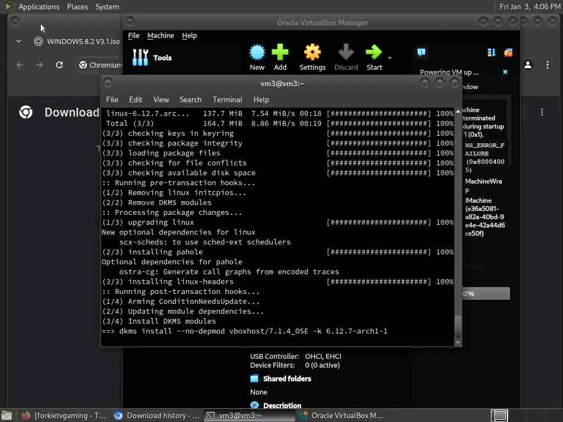Image resolution: width=563 pixels, height=422 pixels.
Task: Switch to forkietvgaming taskbar window
Action: [64, 415]
